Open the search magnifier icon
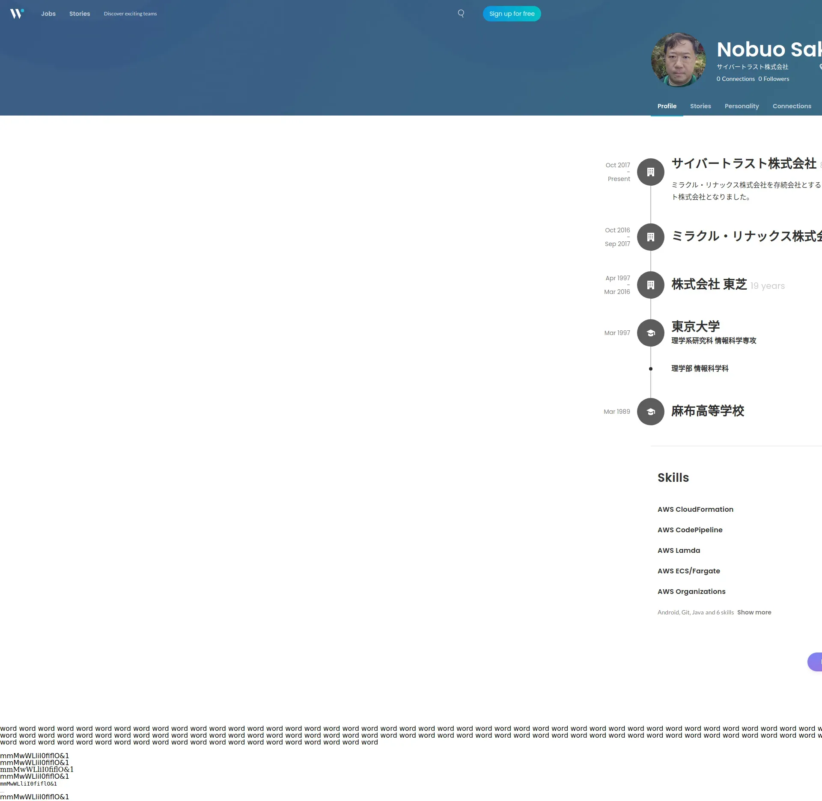 (x=461, y=14)
